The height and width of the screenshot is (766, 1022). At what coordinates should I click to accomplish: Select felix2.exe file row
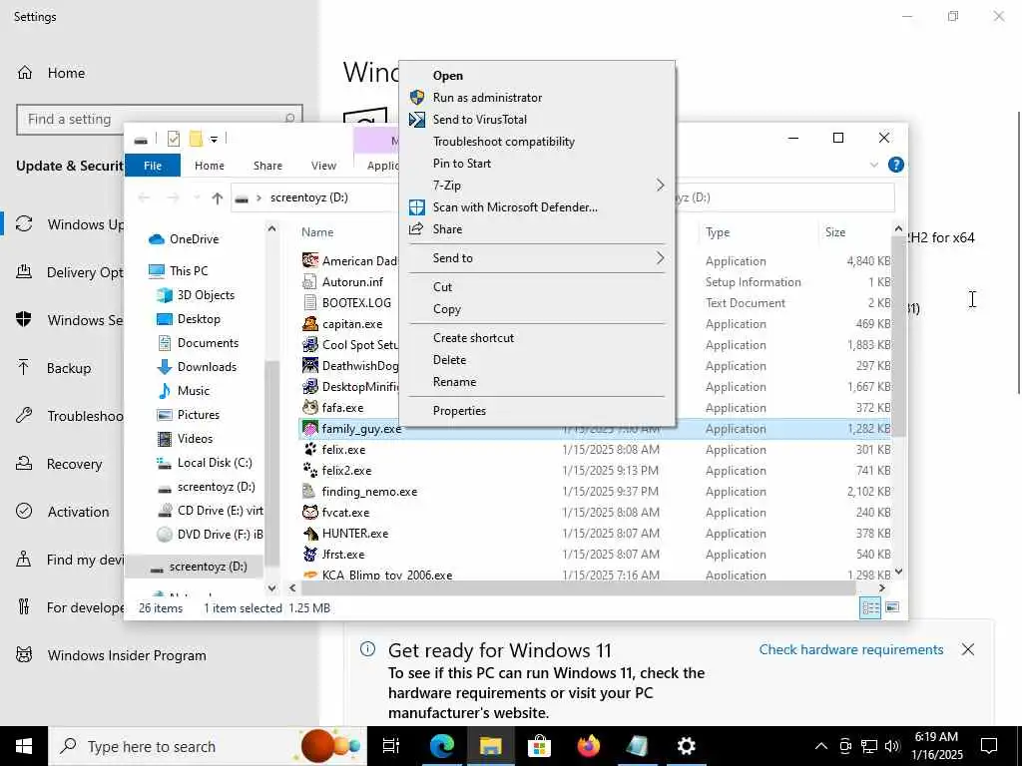[x=595, y=471]
